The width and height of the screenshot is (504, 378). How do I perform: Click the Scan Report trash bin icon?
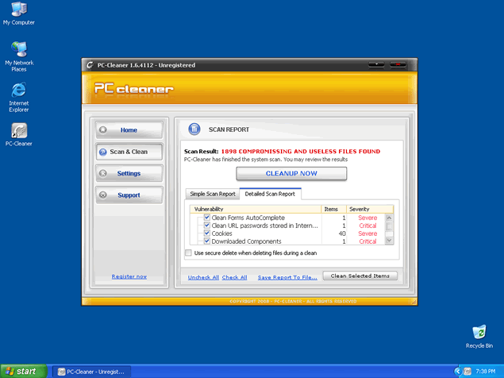point(194,129)
